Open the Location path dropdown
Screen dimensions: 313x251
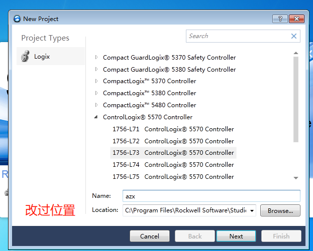point(252,210)
